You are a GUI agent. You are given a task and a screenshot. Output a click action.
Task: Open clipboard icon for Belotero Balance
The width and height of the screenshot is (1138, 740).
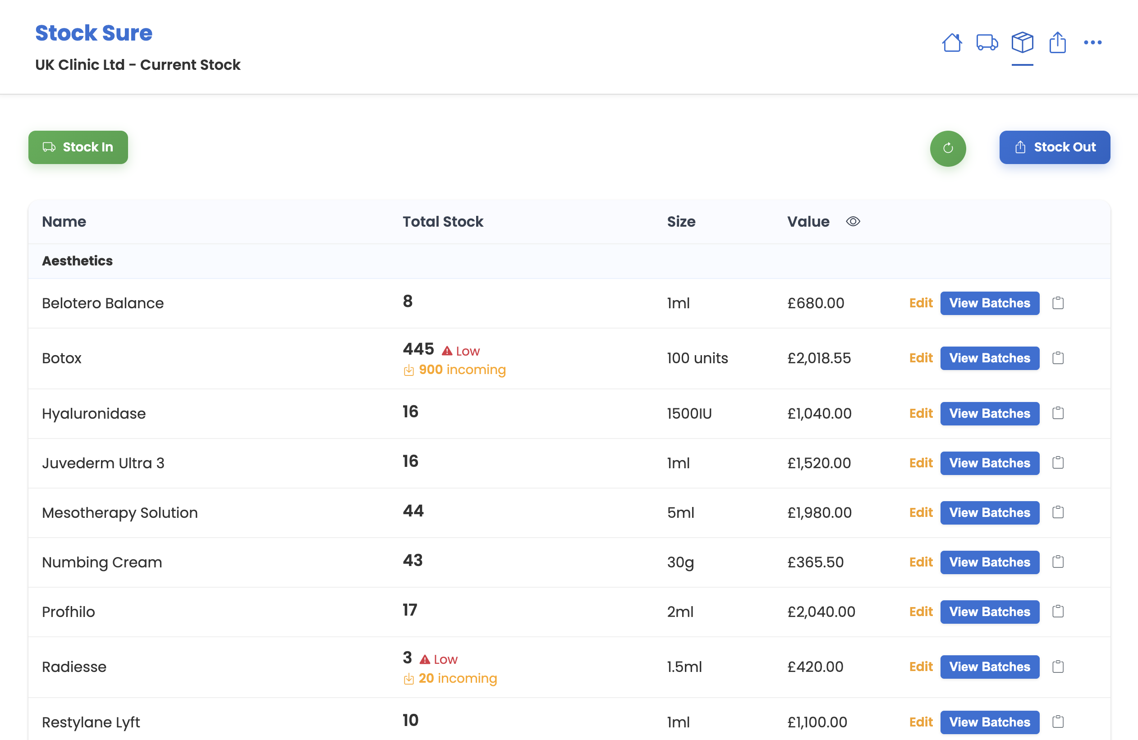click(1058, 303)
